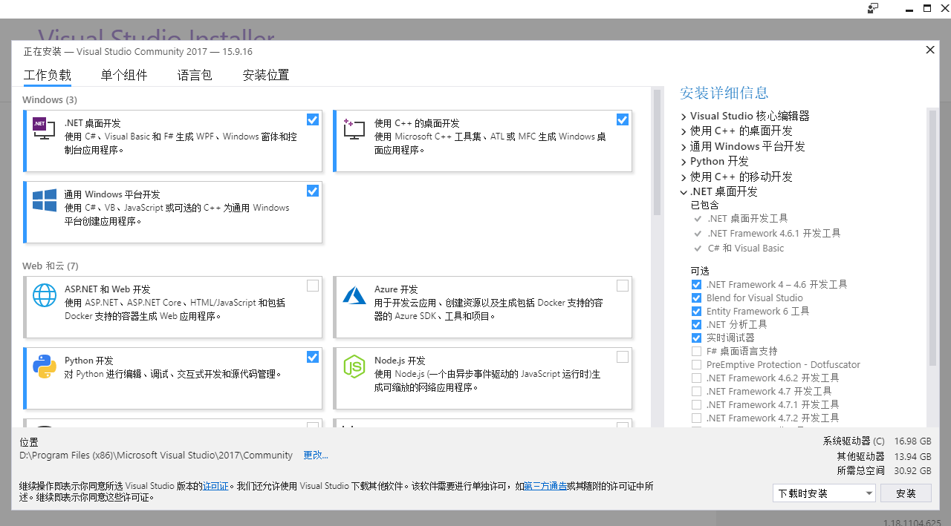
Task: Enable F# 桌面语言支持 checkbox
Action: tap(696, 351)
